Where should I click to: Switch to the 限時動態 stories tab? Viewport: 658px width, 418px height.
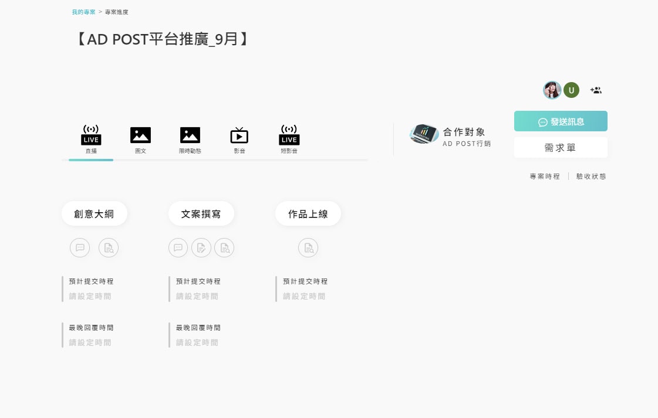[x=190, y=135]
